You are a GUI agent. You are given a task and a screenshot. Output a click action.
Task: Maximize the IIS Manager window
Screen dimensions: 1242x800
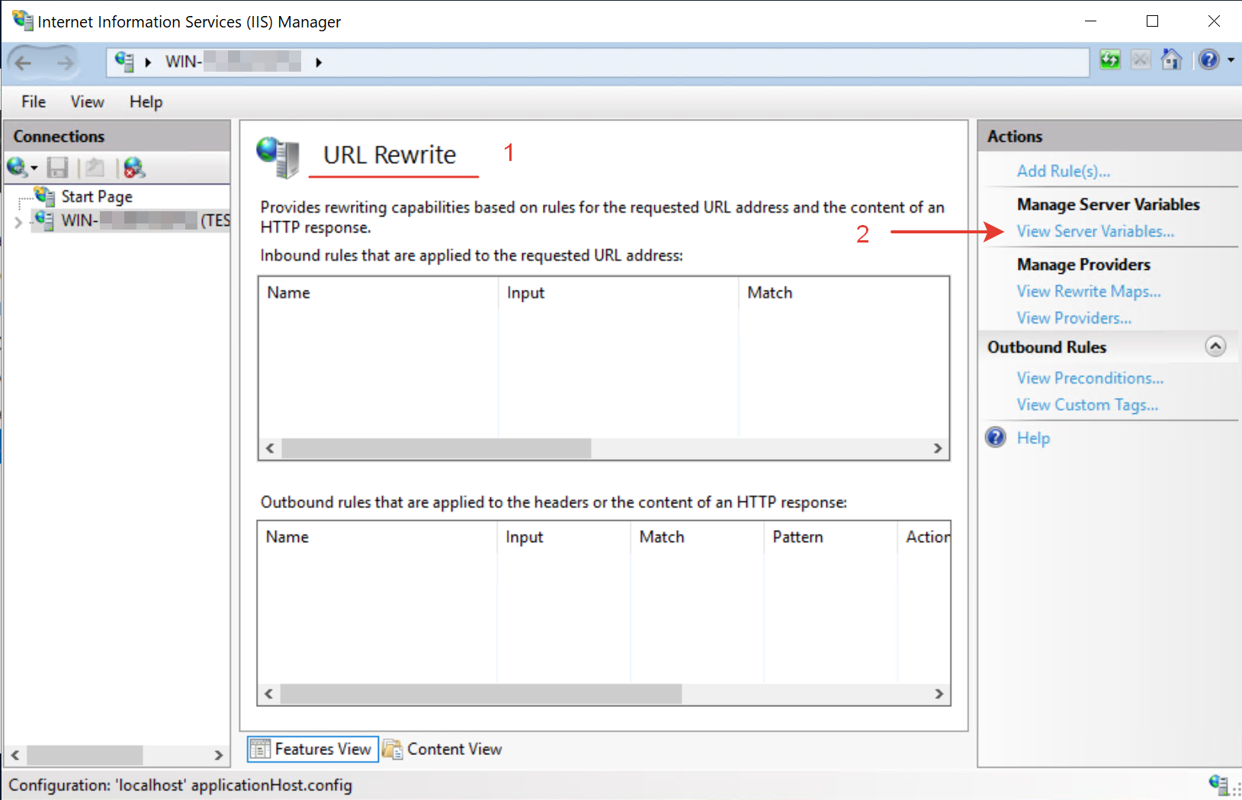click(x=1153, y=21)
